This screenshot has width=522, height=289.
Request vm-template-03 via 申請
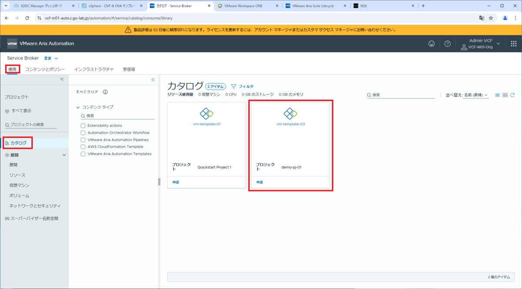click(x=259, y=182)
